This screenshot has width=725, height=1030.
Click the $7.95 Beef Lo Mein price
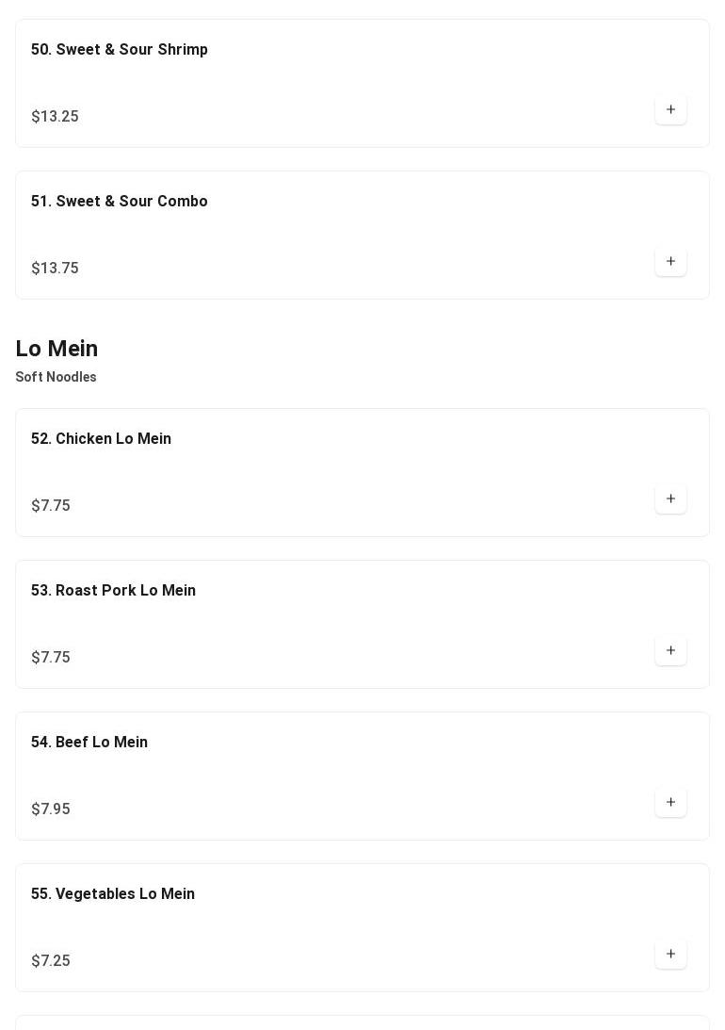pyautogui.click(x=51, y=809)
